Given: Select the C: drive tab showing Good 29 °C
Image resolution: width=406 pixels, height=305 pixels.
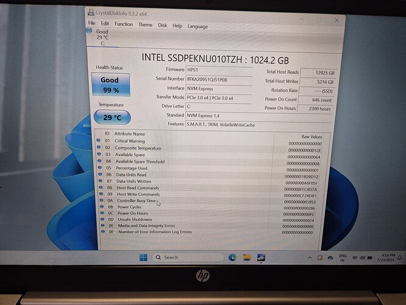Looking at the screenshot, I should (101, 37).
